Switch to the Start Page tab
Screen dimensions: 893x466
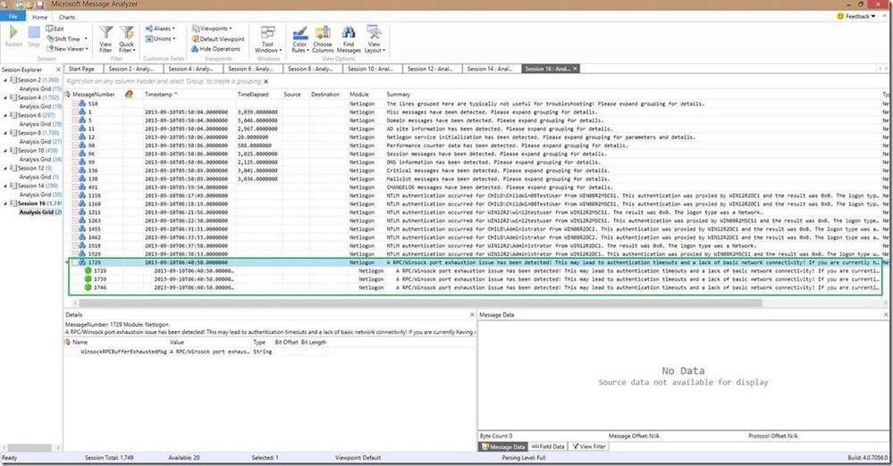(82, 69)
